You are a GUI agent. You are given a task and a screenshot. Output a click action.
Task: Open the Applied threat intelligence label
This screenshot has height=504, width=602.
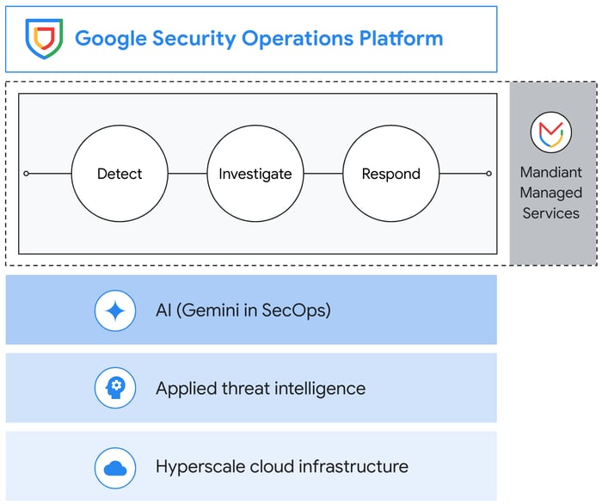261,389
